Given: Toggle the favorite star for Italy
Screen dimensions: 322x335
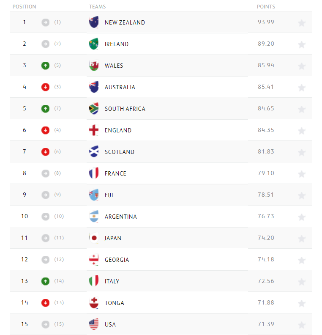Looking at the screenshot, I should pyautogui.click(x=301, y=282).
